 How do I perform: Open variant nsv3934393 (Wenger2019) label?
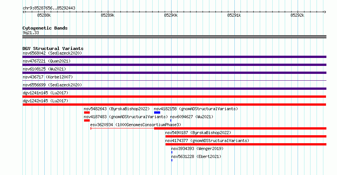tap(197, 148)
